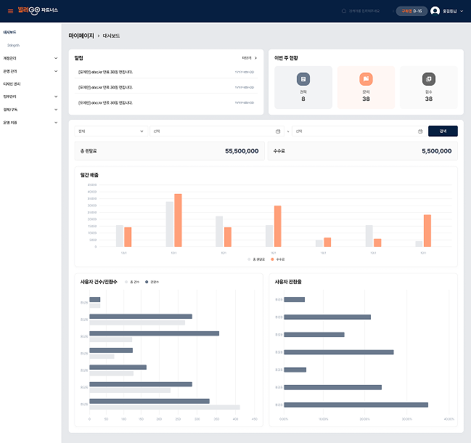
Task: Click the GO partners logo
Action: [38, 10]
